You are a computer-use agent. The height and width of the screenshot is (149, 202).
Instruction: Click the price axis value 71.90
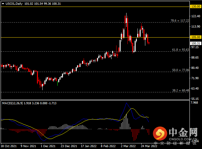tap(195, 78)
